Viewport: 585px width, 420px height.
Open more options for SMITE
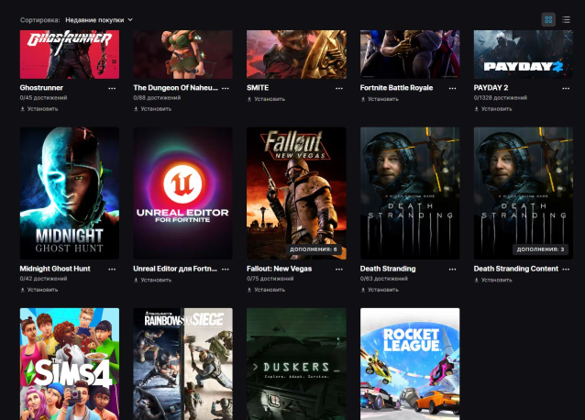[338, 88]
